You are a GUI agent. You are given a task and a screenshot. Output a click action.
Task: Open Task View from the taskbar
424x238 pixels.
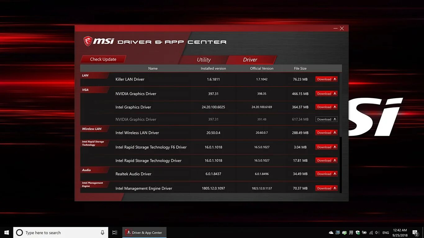[x=115, y=232]
